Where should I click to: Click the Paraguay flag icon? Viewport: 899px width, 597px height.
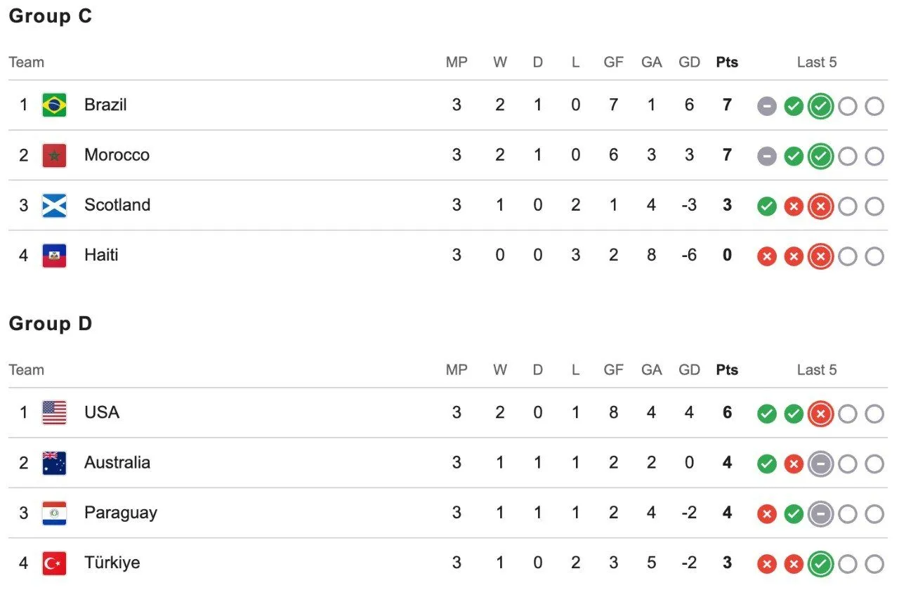pos(54,513)
